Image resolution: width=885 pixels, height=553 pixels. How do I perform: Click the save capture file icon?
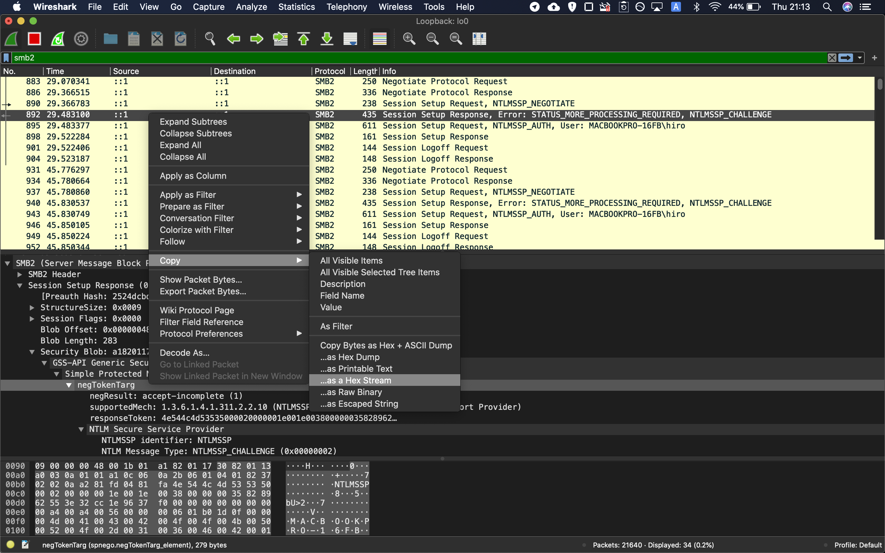click(134, 39)
